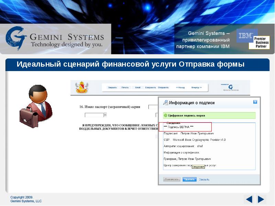Click the Закрыть link in the dialog
This screenshot has width=275, height=206.
coord(204,180)
